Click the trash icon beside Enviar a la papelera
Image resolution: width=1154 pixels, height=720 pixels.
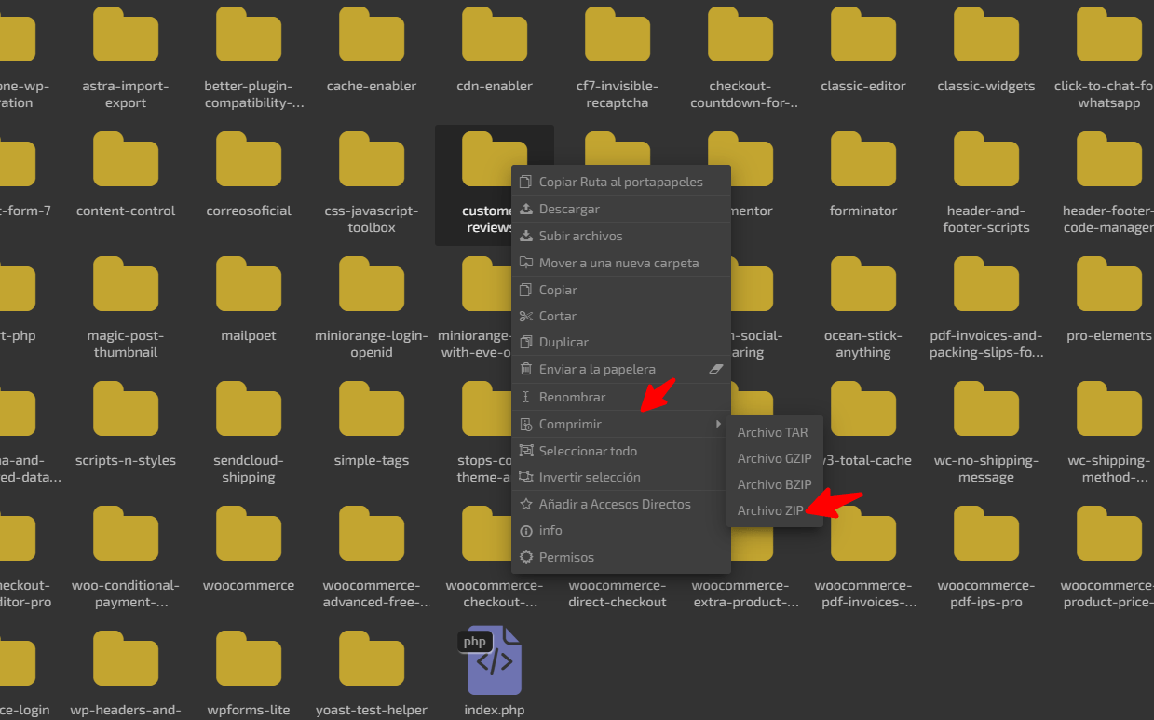click(526, 369)
